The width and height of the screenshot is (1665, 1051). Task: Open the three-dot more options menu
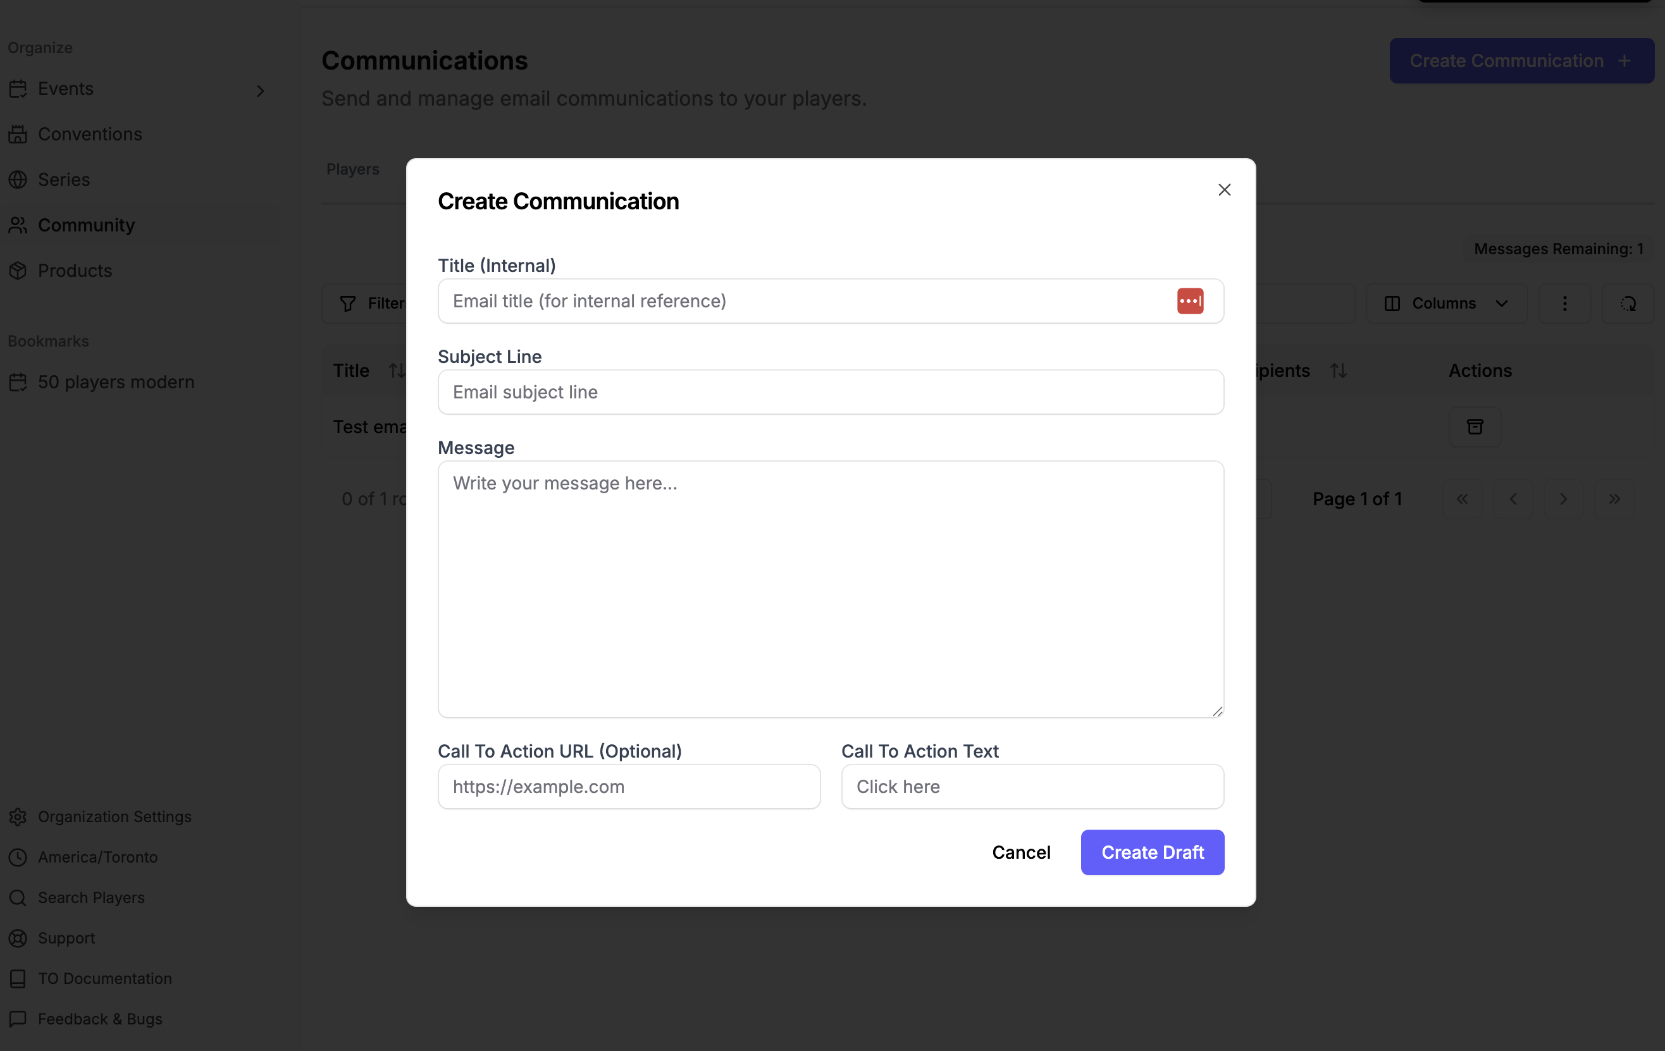tap(1565, 304)
